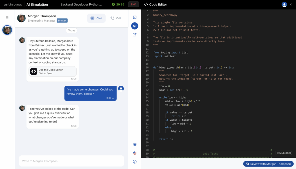Open the image gallery icon

(x=134, y=145)
